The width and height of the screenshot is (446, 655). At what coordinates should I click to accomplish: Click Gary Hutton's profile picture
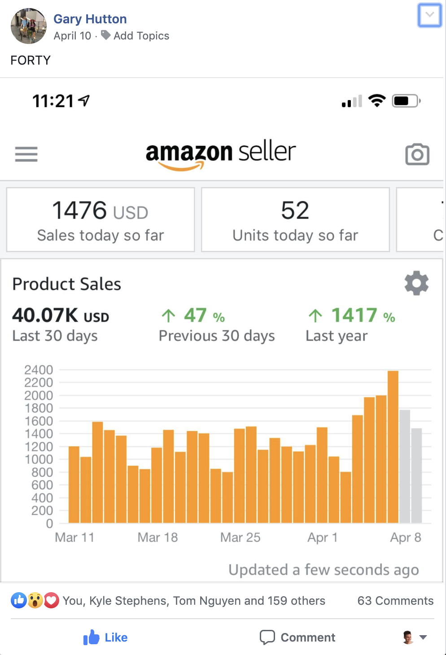pyautogui.click(x=28, y=26)
